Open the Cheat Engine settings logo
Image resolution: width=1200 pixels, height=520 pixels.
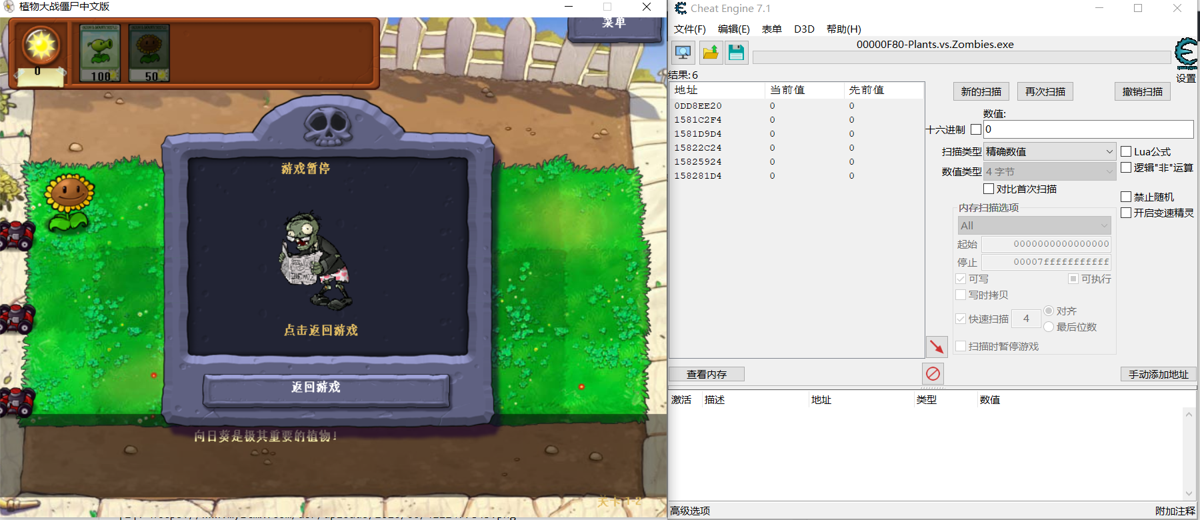click(x=1186, y=55)
